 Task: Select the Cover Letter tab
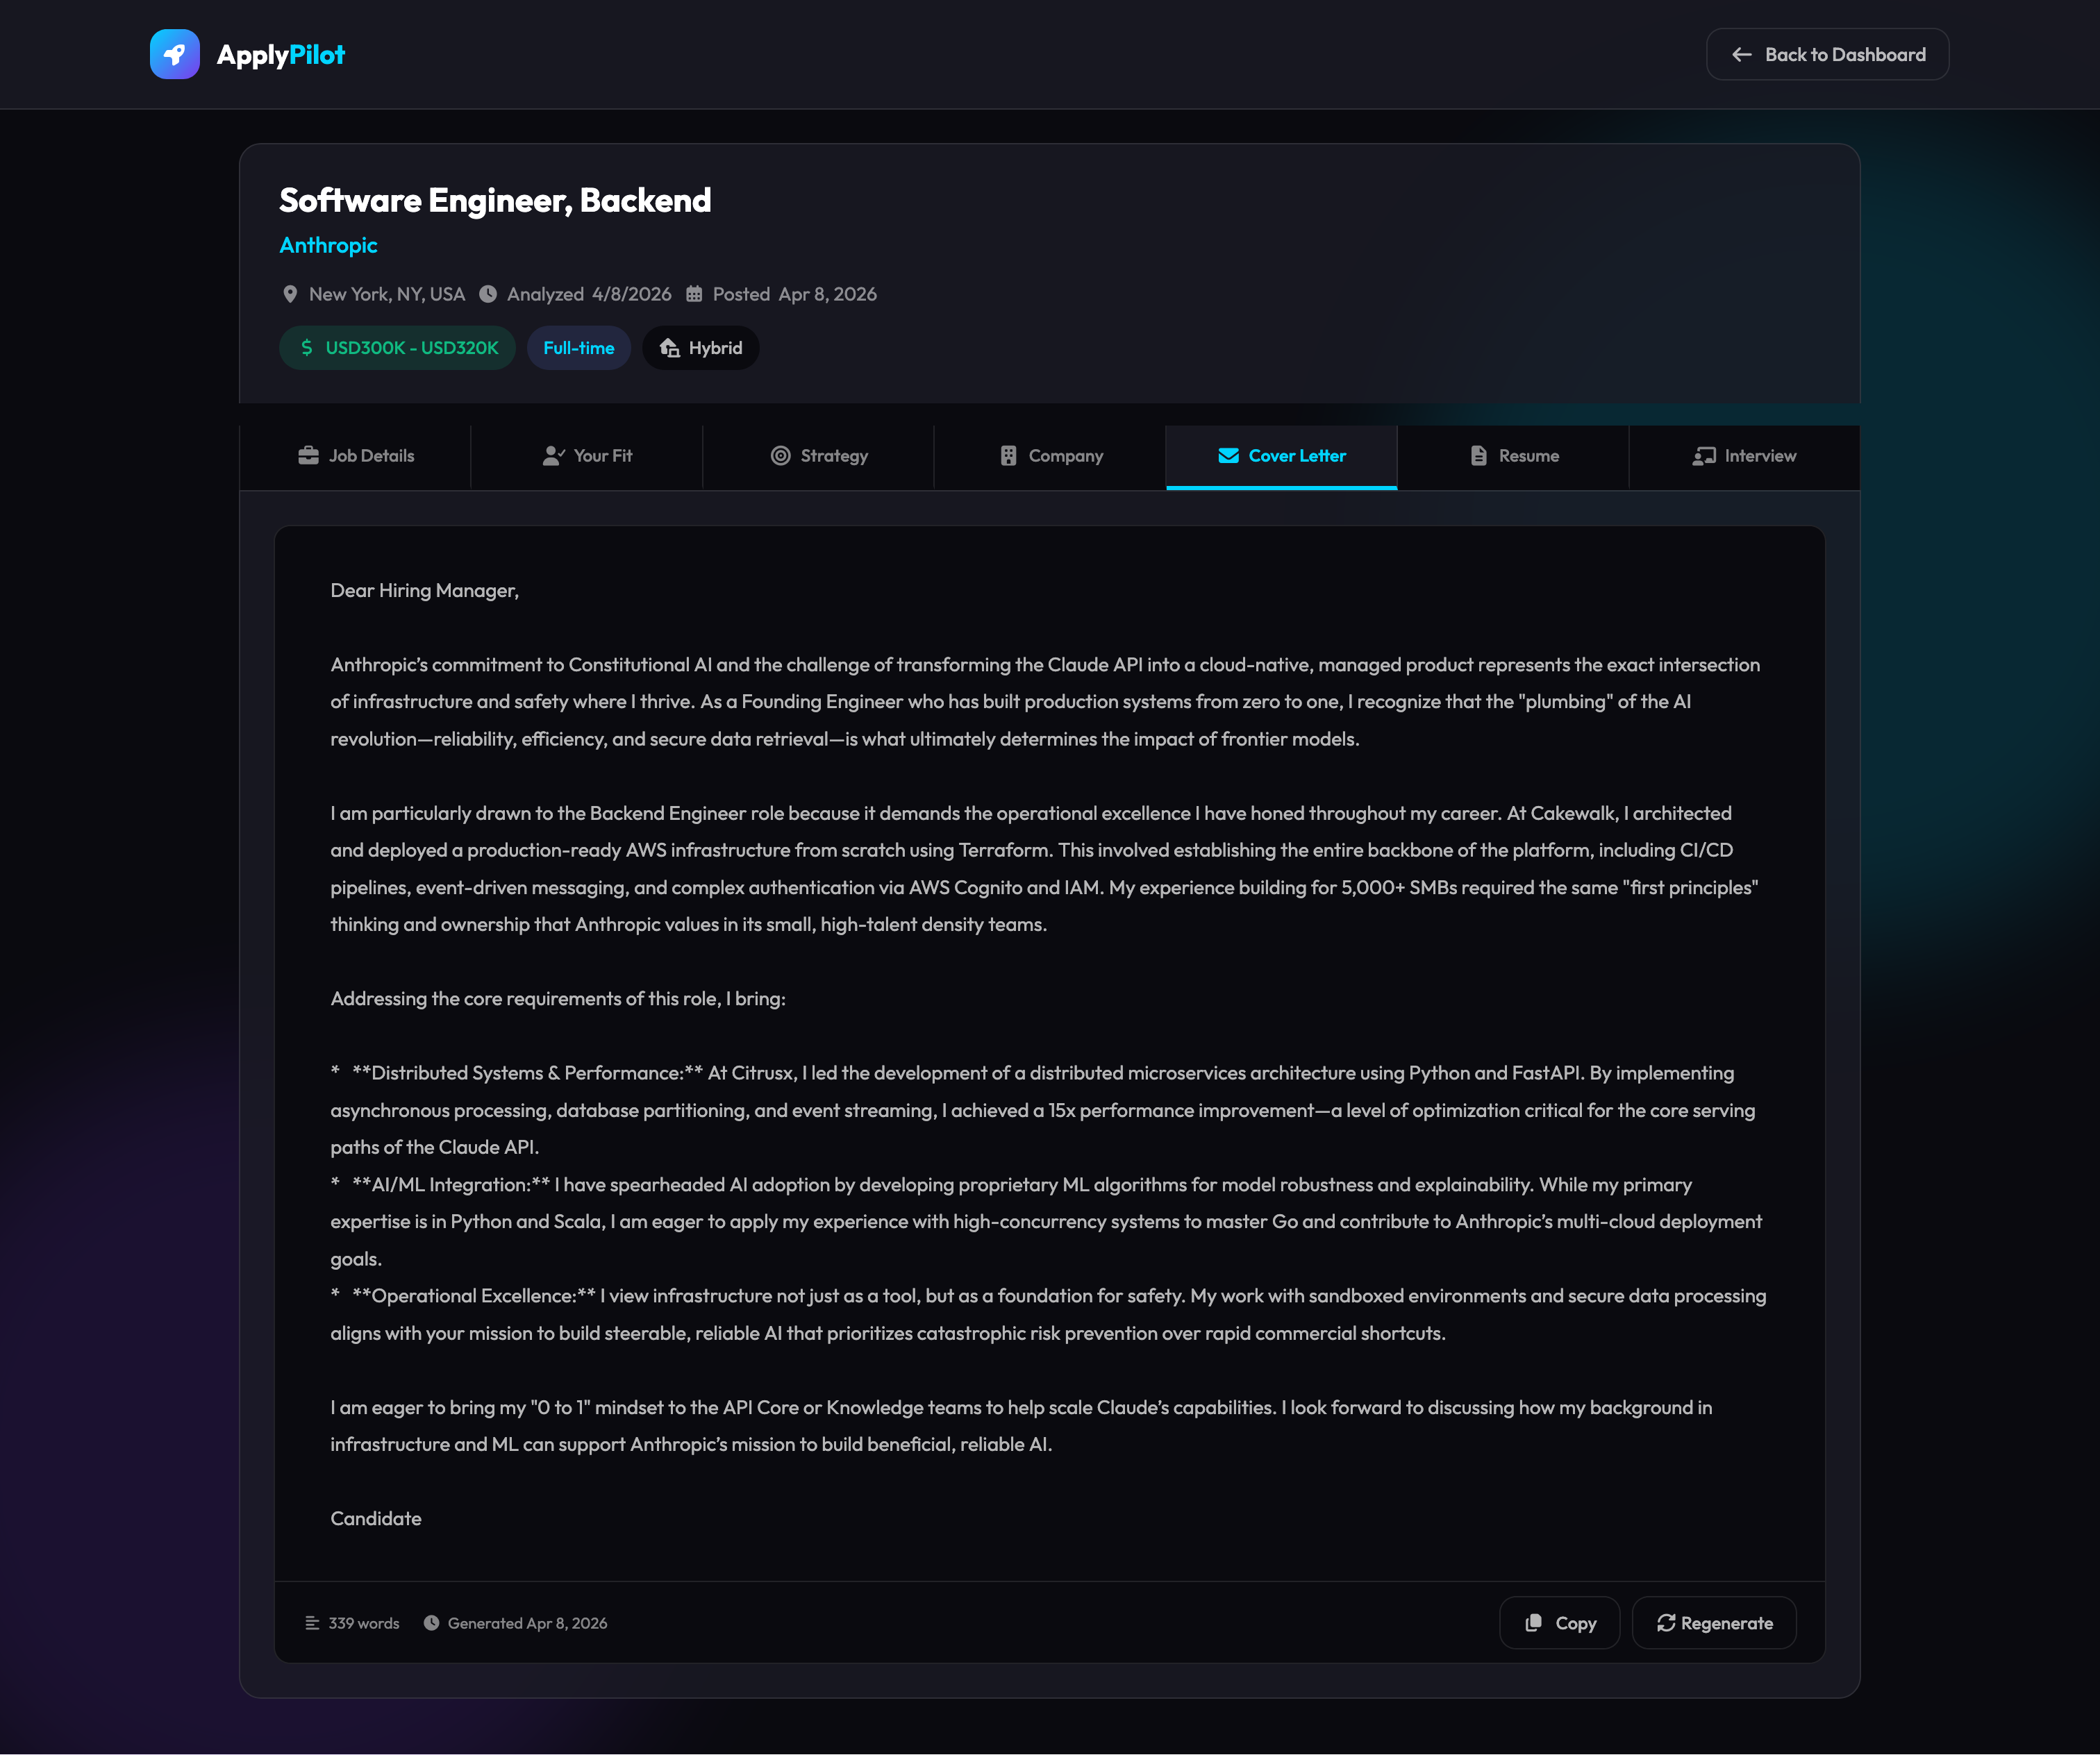[x=1282, y=455]
